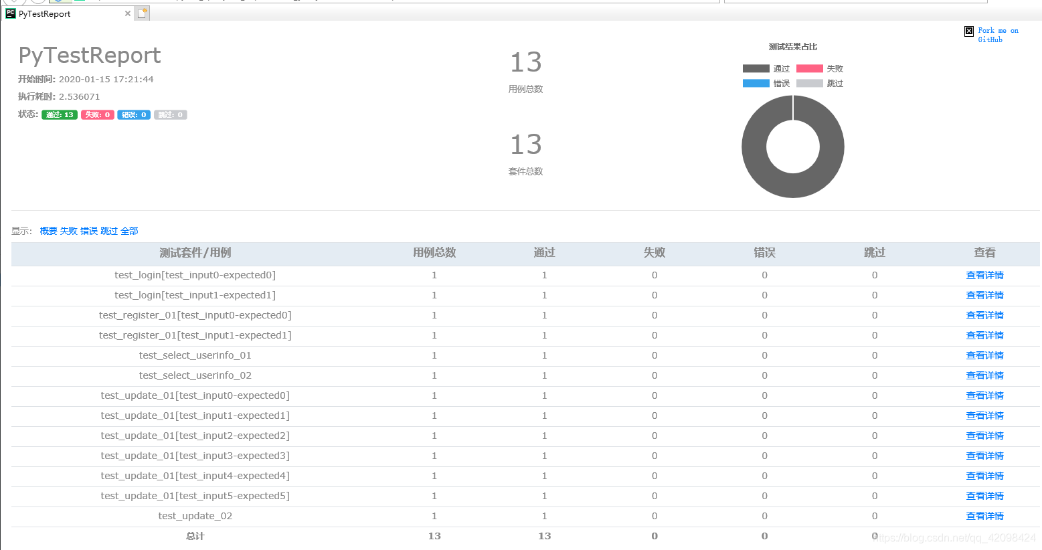Filter results by 失败

point(69,231)
